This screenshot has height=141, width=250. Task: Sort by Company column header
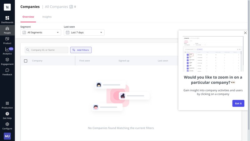click(37, 61)
